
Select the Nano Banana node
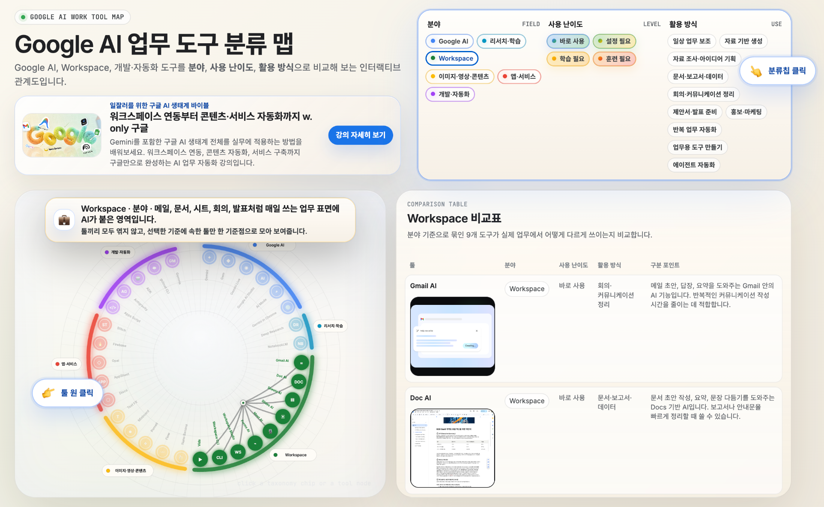pyautogui.click(x=181, y=457)
